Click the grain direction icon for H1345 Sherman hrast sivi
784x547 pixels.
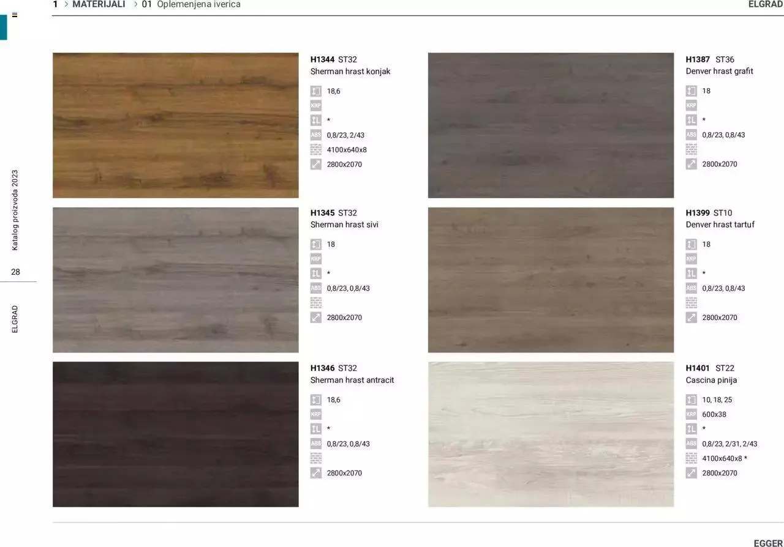(315, 273)
